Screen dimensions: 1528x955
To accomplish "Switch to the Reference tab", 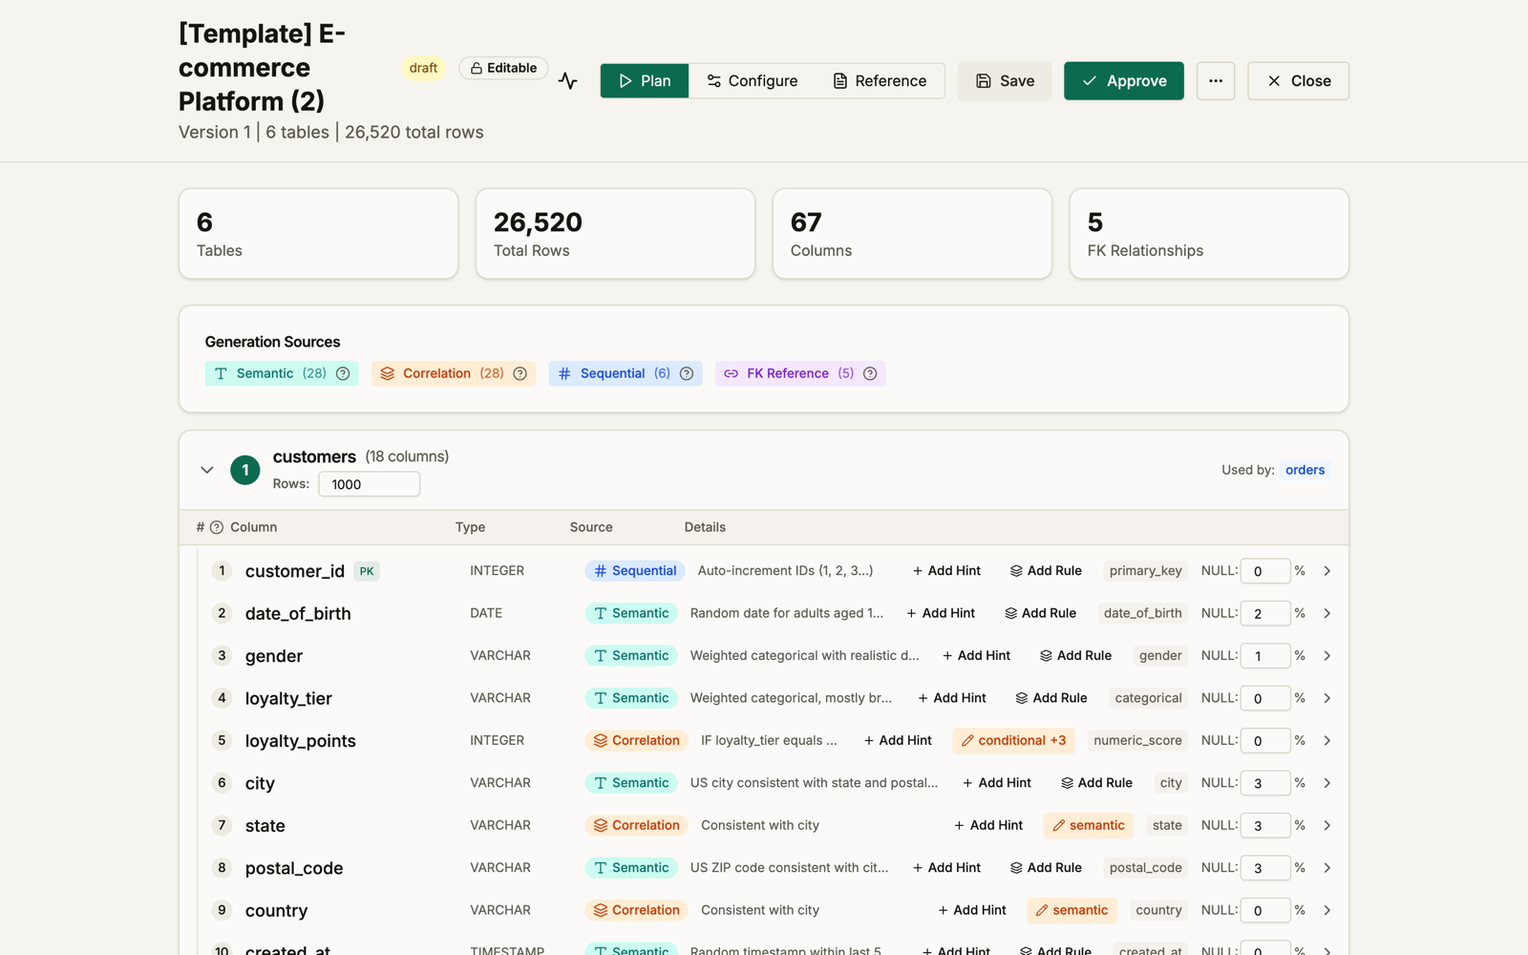I will 880,81.
